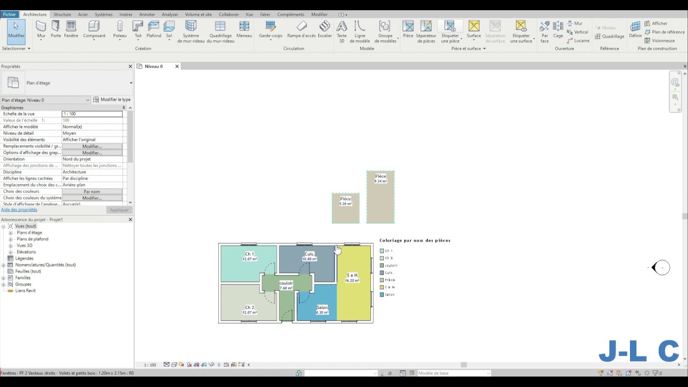Activate the Texte 3D tool
Viewport: 688px width, 387px height.
click(342, 31)
